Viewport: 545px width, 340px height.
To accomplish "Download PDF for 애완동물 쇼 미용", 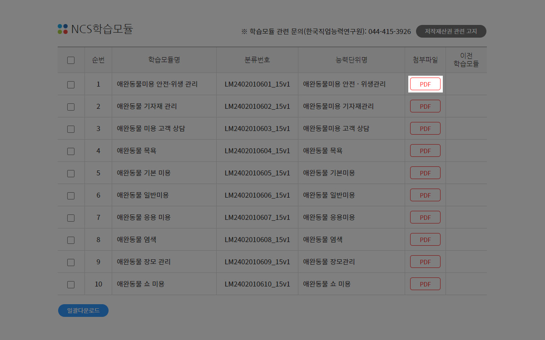I will pos(425,284).
